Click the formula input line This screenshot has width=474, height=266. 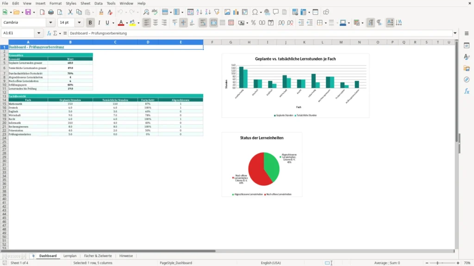point(260,33)
